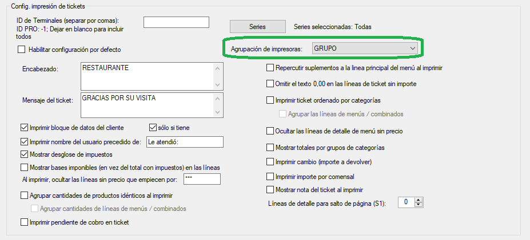Enable Mostrar nota del ticket al imprimir
This screenshot has height=240, width=530.
(x=270, y=189)
